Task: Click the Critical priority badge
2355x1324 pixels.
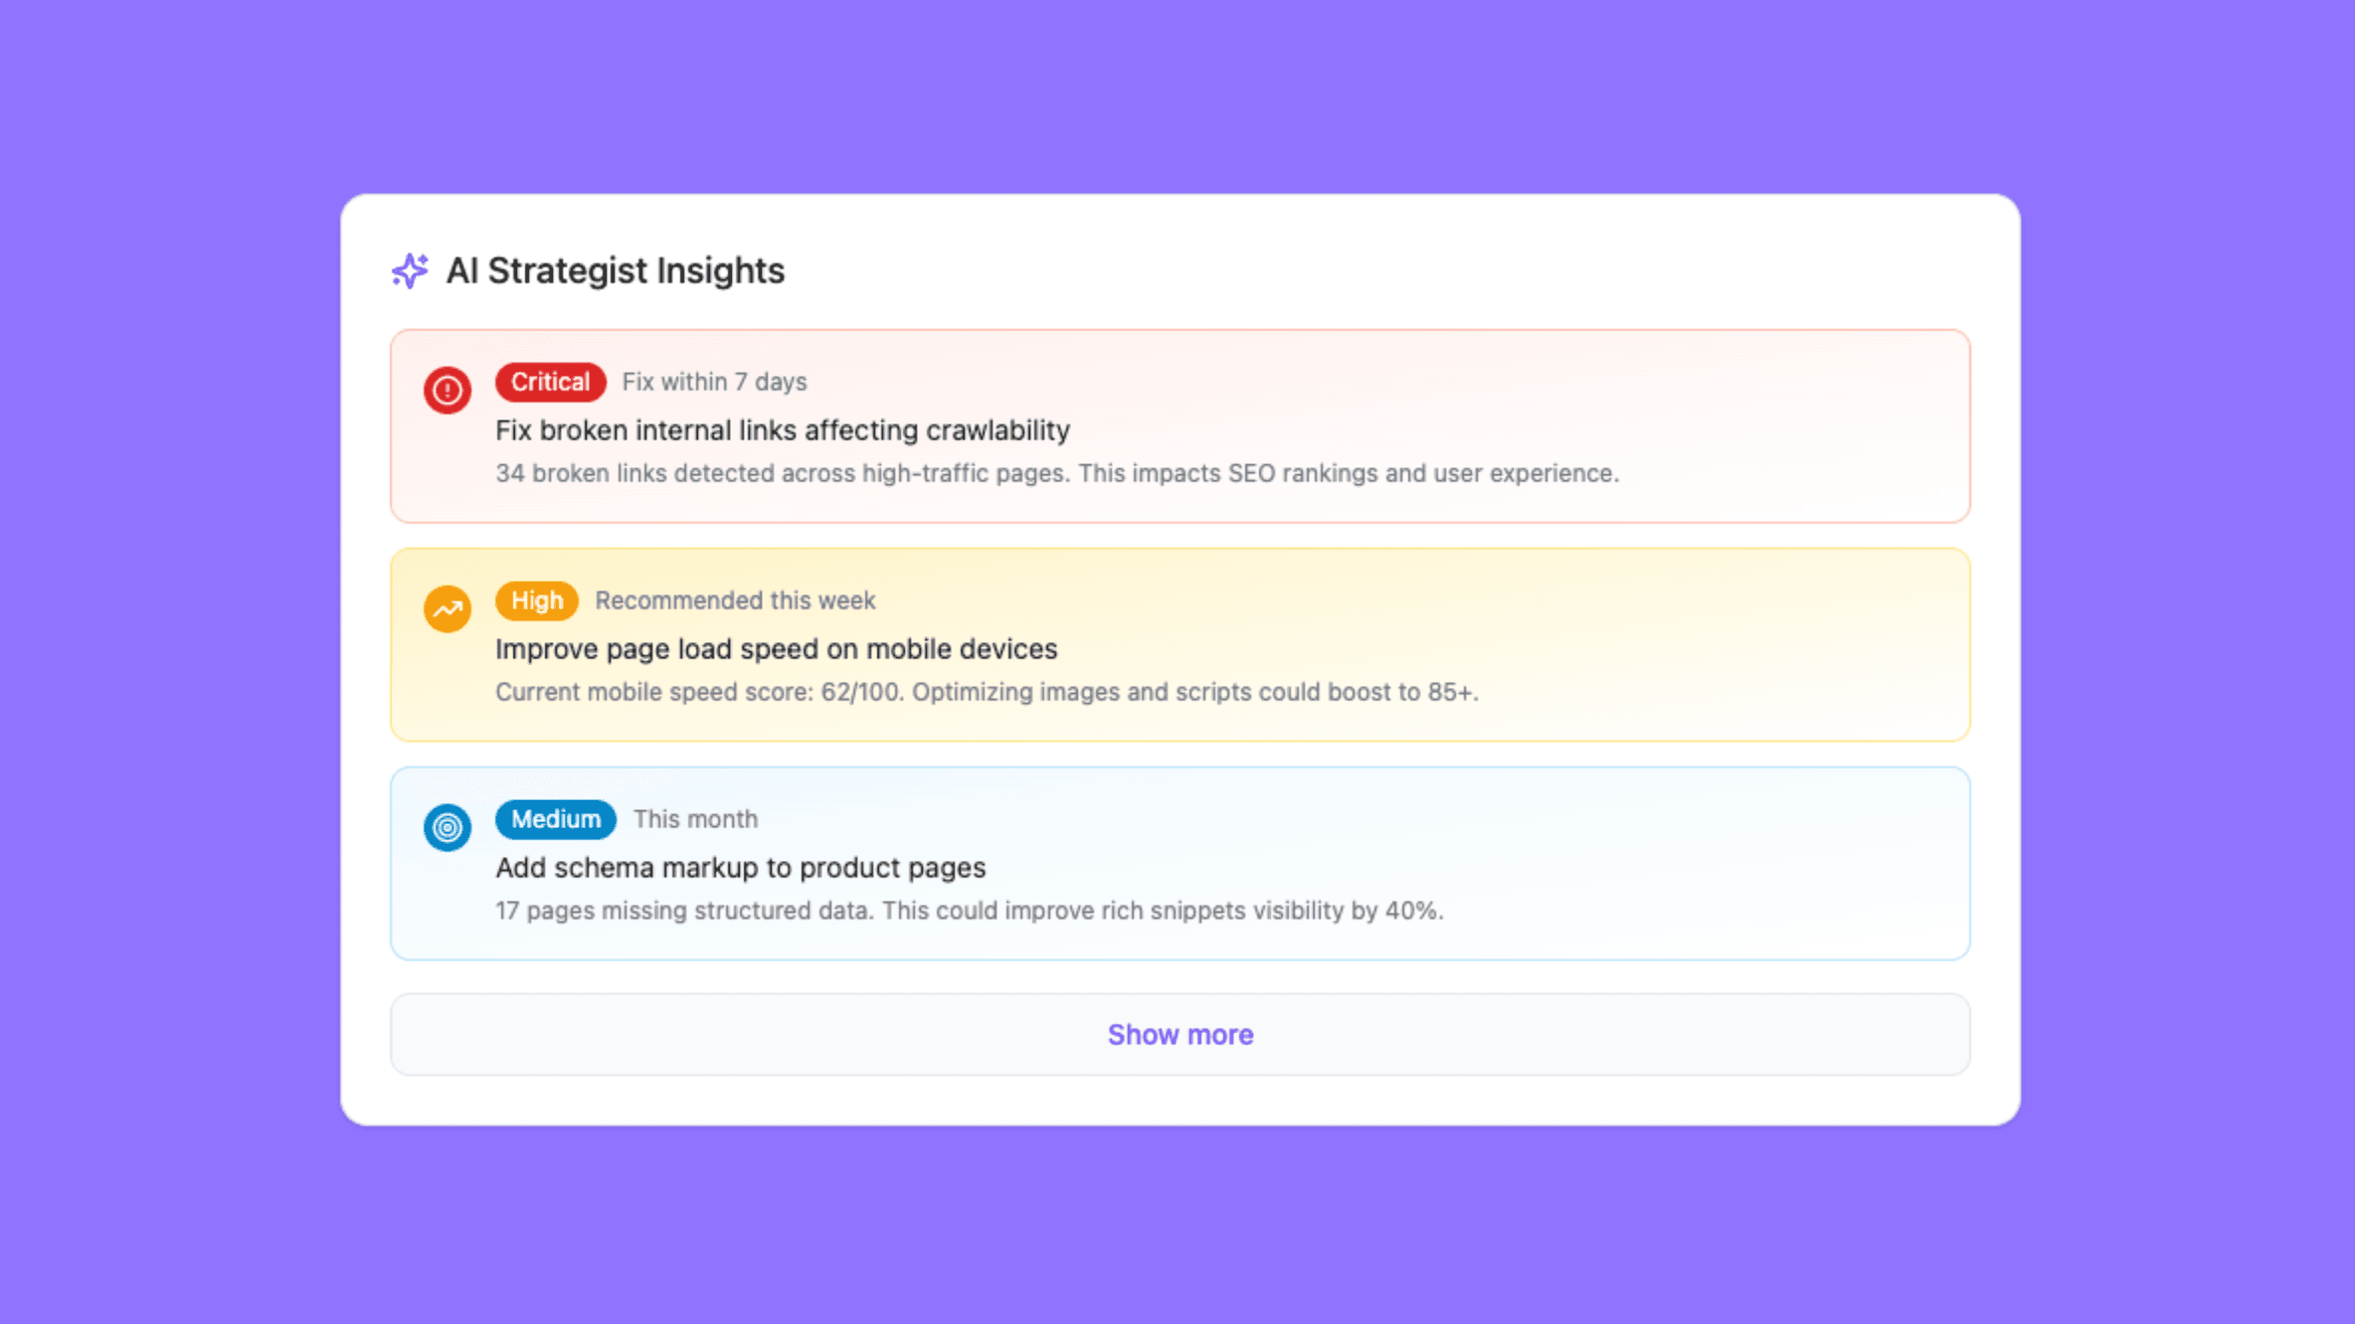Action: coord(550,382)
